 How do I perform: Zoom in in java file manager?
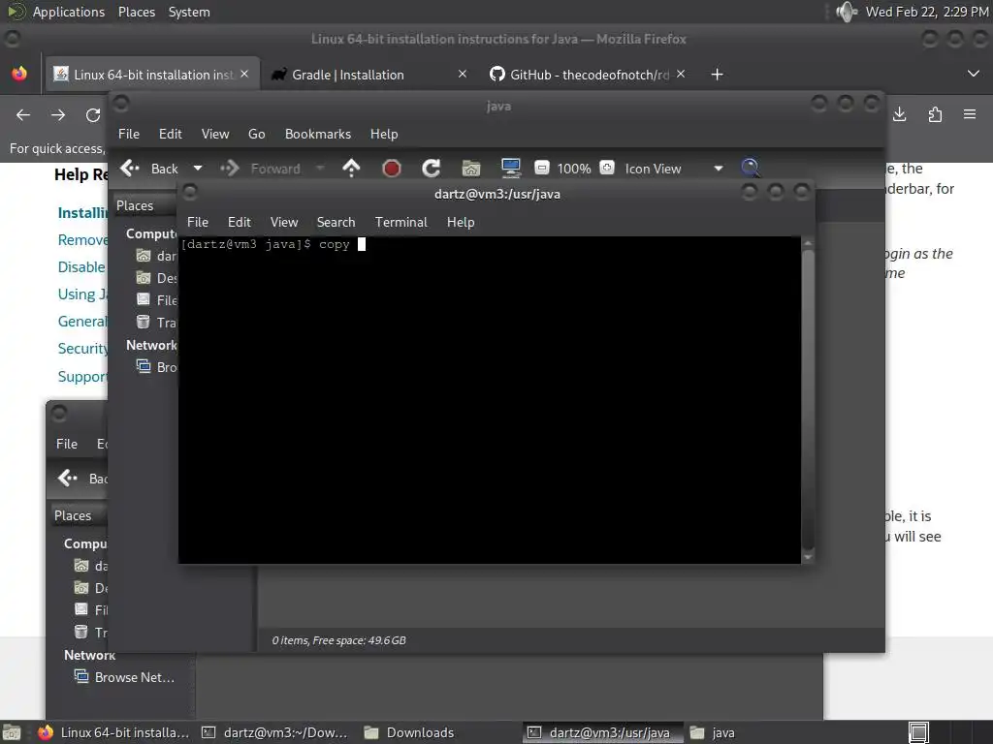pos(607,169)
